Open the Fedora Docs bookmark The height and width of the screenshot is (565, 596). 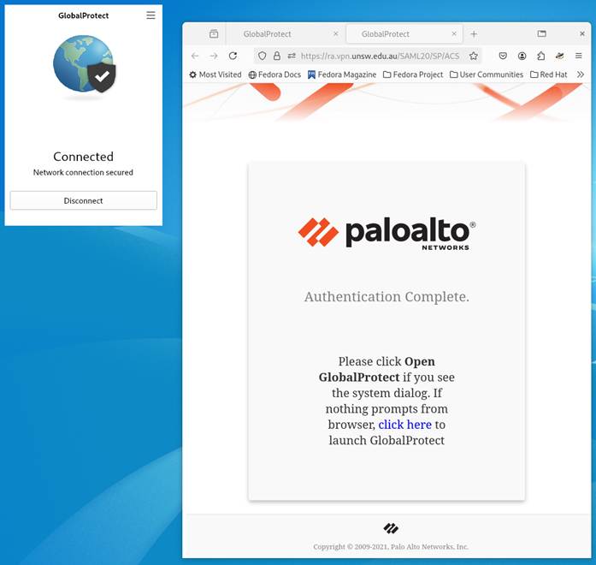point(274,74)
